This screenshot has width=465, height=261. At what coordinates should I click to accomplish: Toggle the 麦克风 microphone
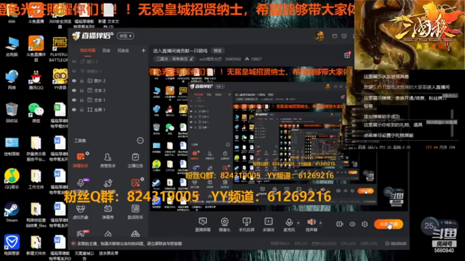tap(289, 224)
